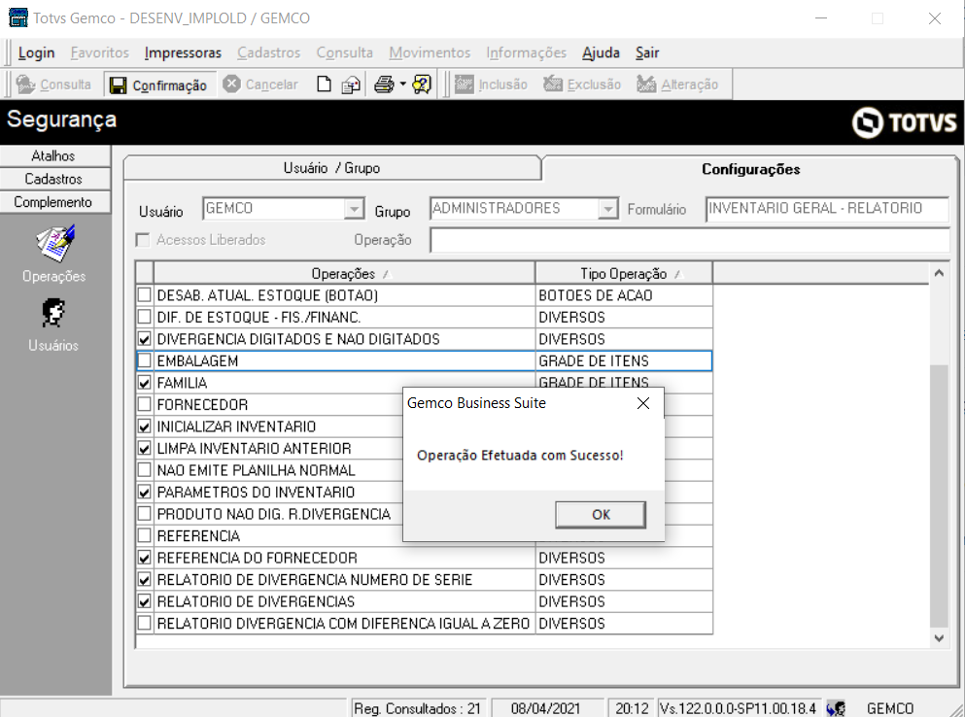Check DESAB. ATUAL. ESTOQUE (BOTAO) checkbox
Screen dimensions: 965x717
[x=145, y=294]
